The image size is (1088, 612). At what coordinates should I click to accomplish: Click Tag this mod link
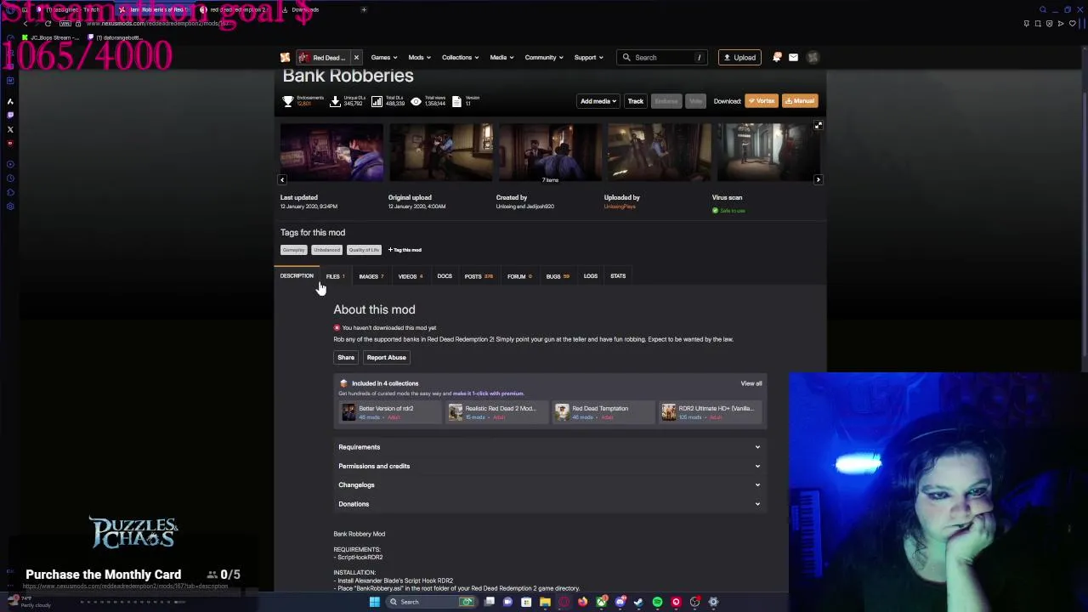[x=405, y=250]
